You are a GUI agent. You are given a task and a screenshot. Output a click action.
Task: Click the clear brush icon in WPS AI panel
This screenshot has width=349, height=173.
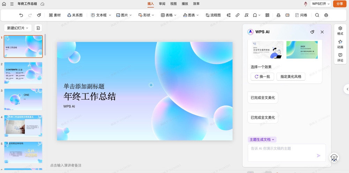pos(312,32)
